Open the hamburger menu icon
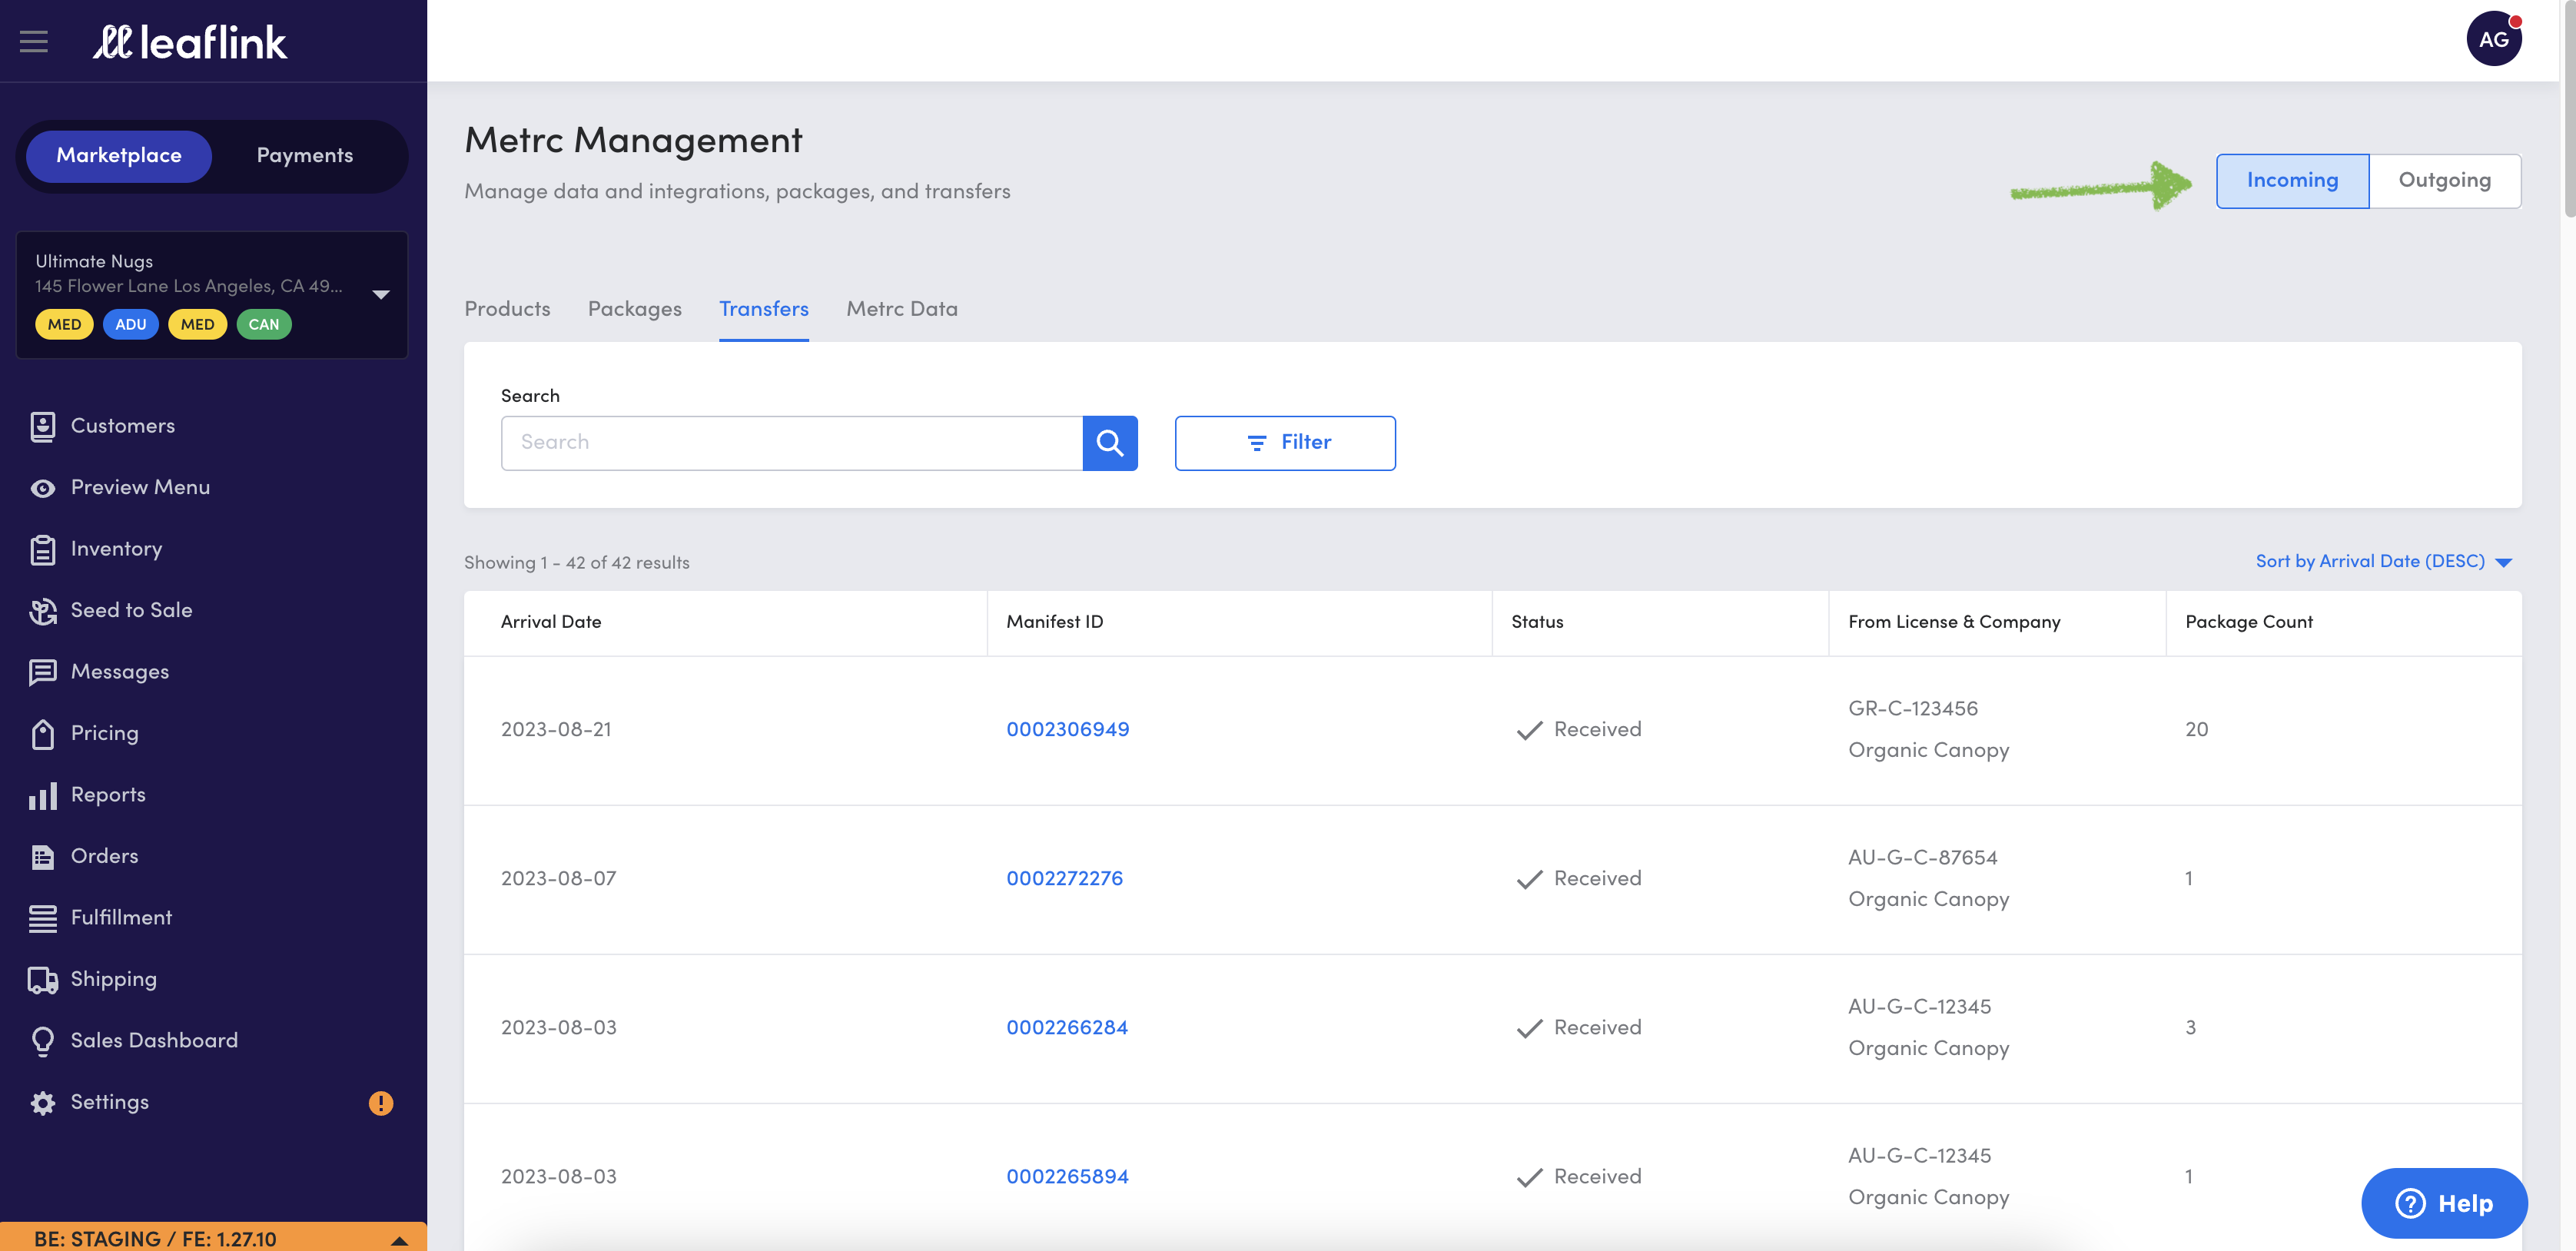 34,41
